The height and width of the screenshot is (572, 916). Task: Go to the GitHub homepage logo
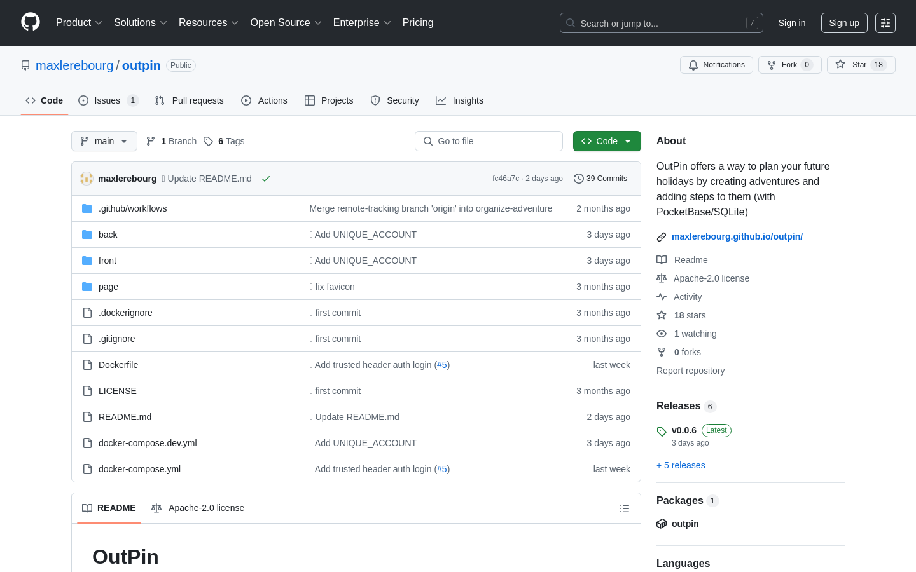pos(31,22)
